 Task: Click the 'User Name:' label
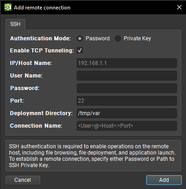(x=26, y=76)
